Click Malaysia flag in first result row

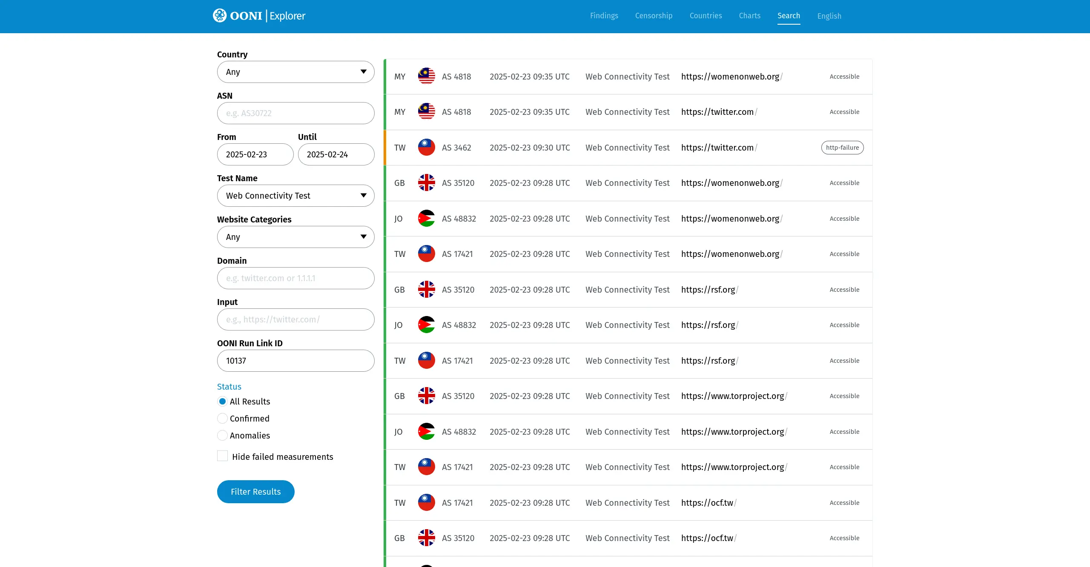click(426, 77)
